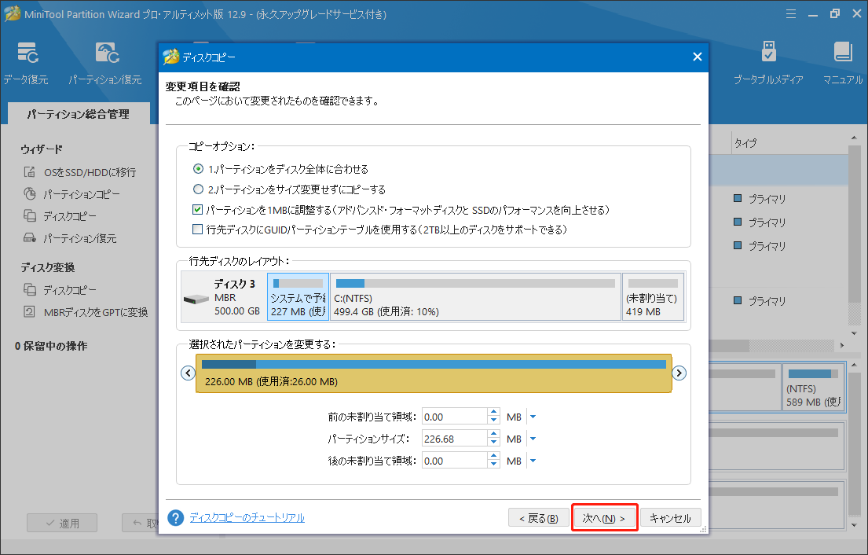Screen dimensions: 868x555
Task: Click main window scrollbar up arrow
Action: pyautogui.click(x=854, y=138)
